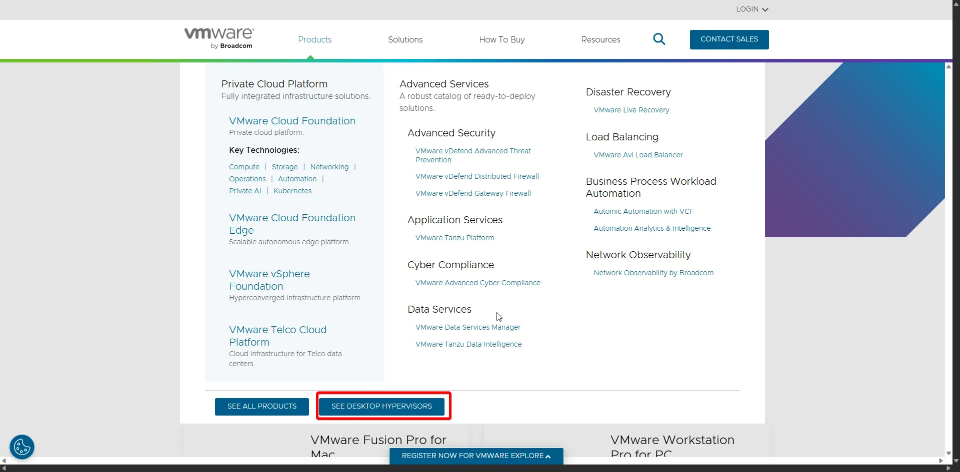
Task: Expand Register Now for VMware Explore banner
Action: 476,456
